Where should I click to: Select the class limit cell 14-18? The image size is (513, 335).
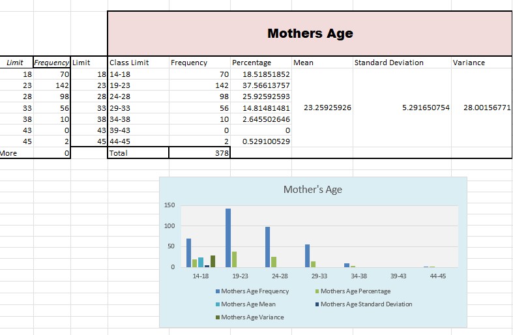138,74
